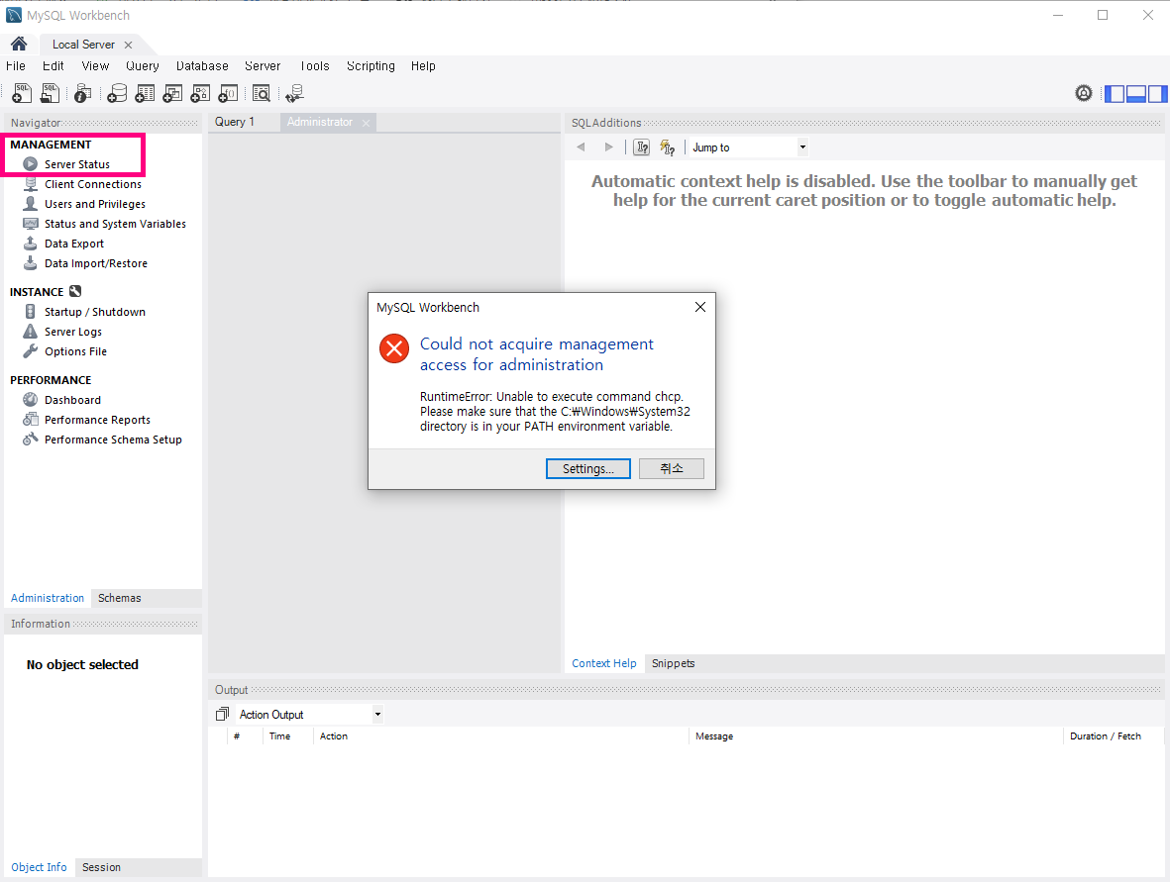Open Server Logs
This screenshot has height=882, width=1170.
click(x=73, y=332)
